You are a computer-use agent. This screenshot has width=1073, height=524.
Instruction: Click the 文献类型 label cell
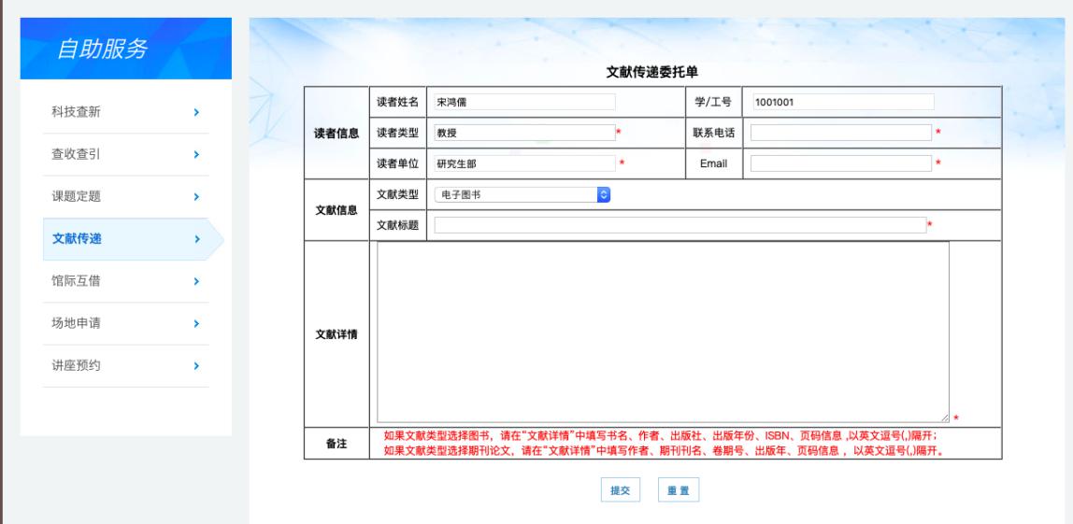click(x=397, y=195)
